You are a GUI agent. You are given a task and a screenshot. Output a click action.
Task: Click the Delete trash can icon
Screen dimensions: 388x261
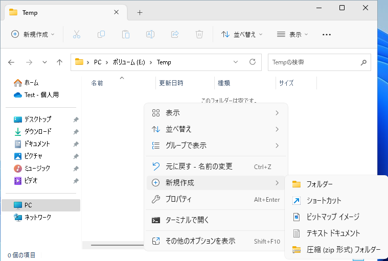point(199,34)
